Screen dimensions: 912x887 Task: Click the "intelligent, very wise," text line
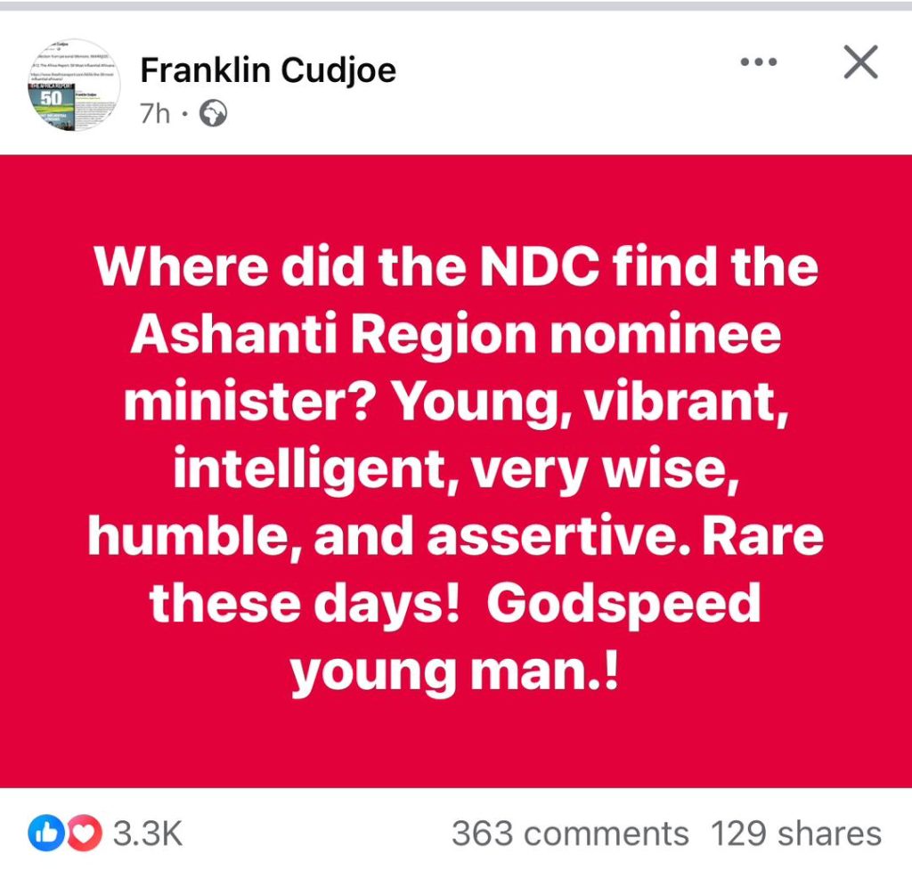[456, 470]
